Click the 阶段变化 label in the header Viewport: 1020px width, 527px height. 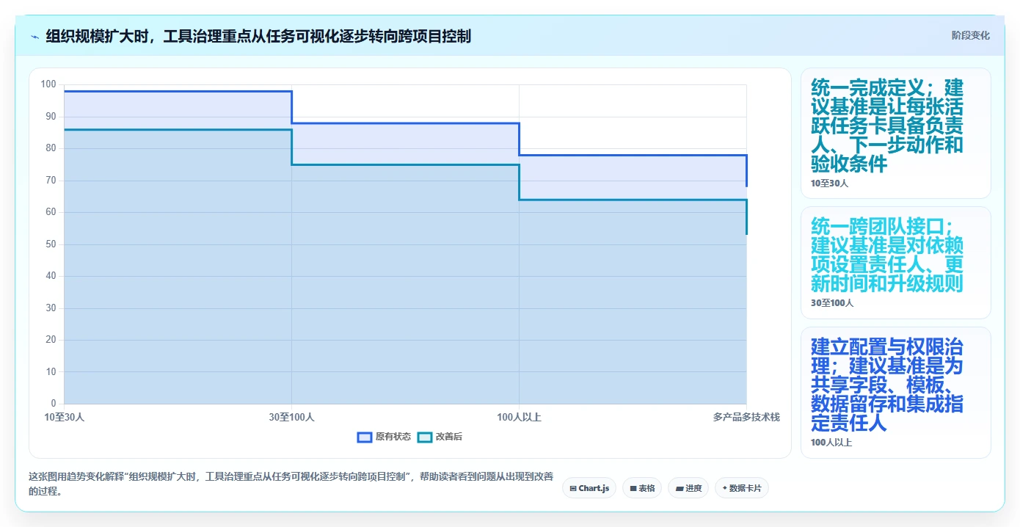(970, 35)
